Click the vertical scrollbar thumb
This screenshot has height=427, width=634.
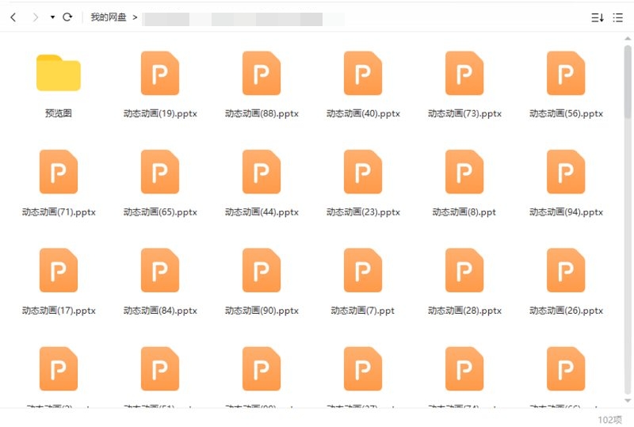click(x=628, y=82)
